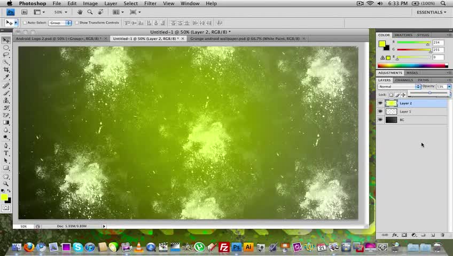
Task: Click the Auto-Align Layers icon in options bar
Action: point(219,22)
